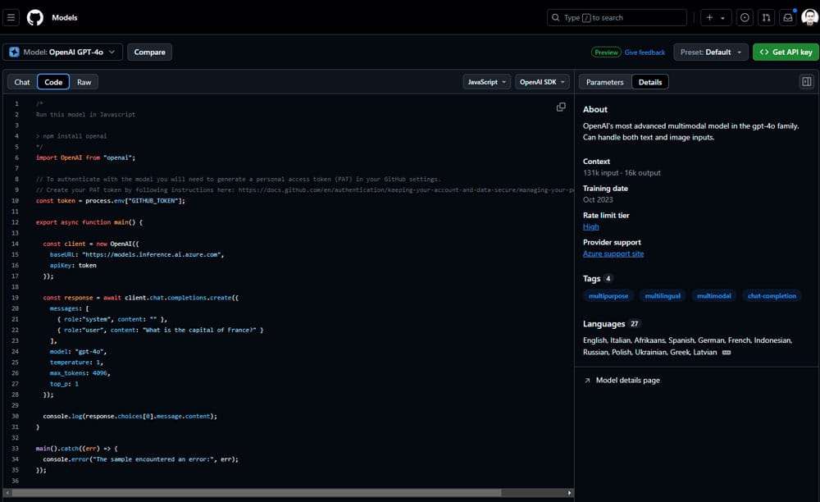Collapse the side panel toggle icon
This screenshot has width=820, height=502.
click(807, 81)
